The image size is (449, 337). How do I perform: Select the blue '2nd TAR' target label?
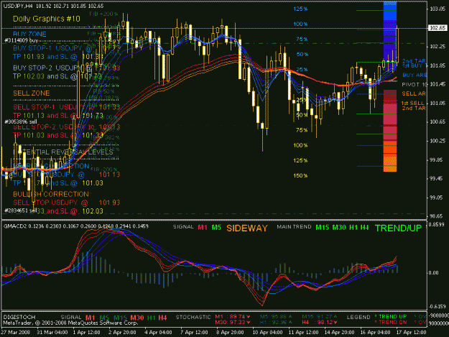click(x=414, y=60)
